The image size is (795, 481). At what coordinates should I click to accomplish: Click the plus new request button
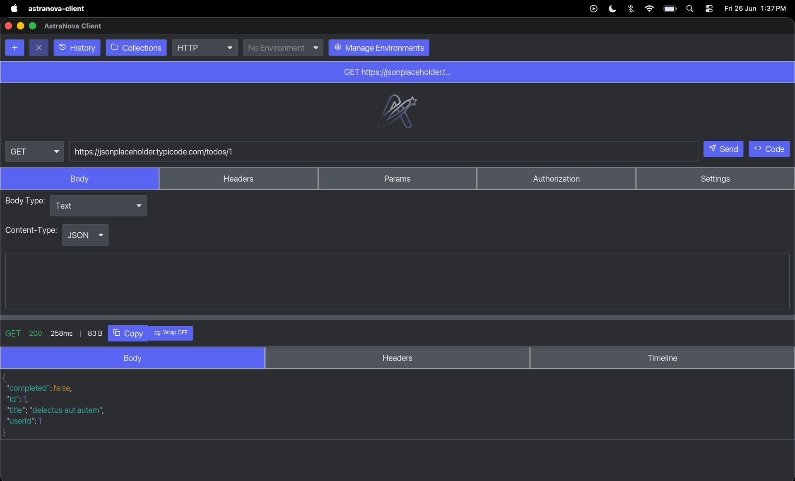14,48
